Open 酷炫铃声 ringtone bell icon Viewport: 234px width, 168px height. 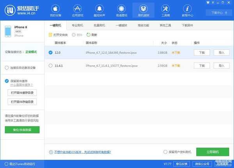[x=99, y=9]
